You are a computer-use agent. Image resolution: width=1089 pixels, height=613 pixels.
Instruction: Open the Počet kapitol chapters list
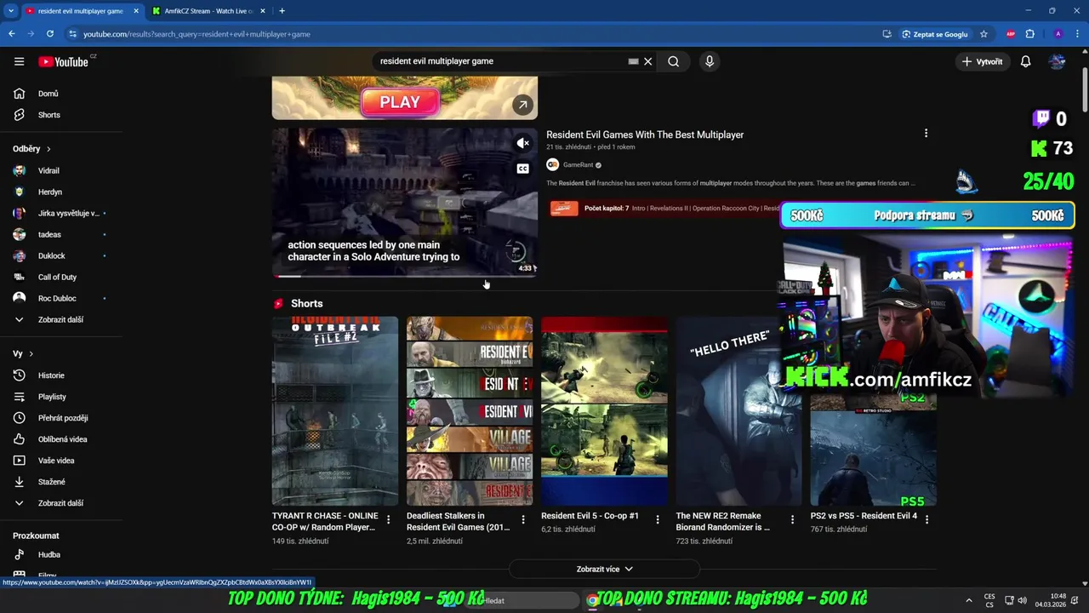pos(607,209)
